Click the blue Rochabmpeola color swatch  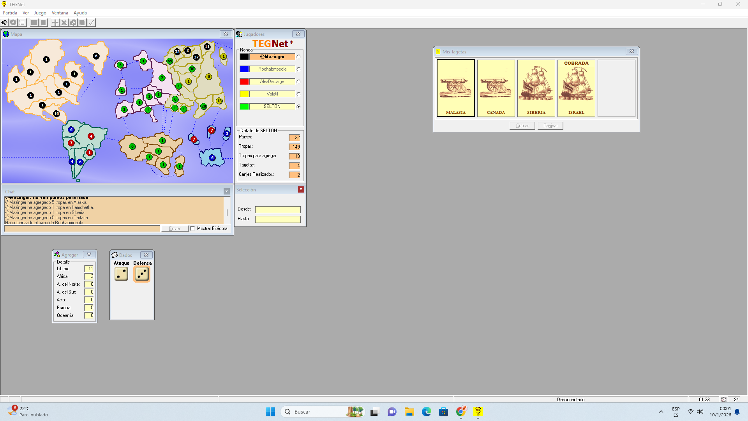[x=244, y=69]
